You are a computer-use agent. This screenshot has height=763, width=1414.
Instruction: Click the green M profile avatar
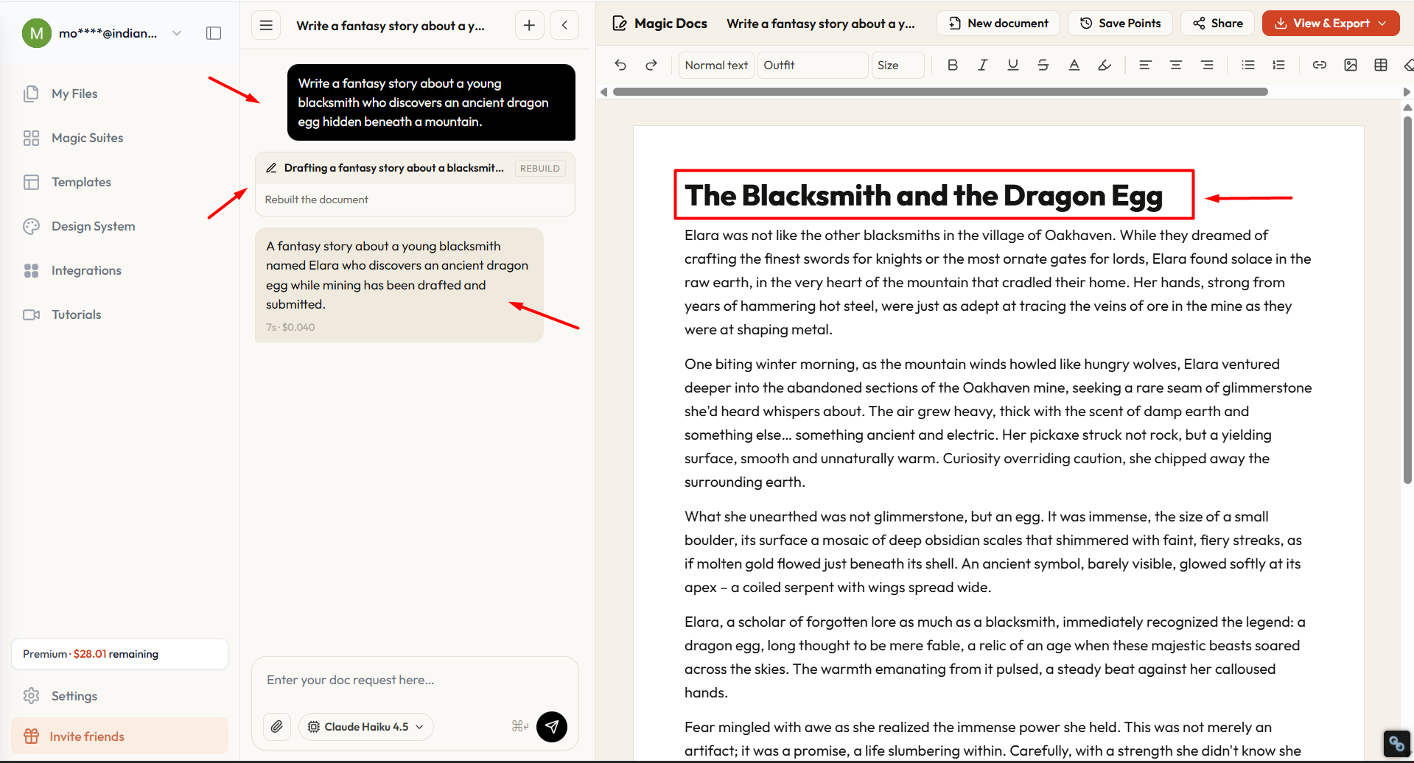pyautogui.click(x=37, y=33)
